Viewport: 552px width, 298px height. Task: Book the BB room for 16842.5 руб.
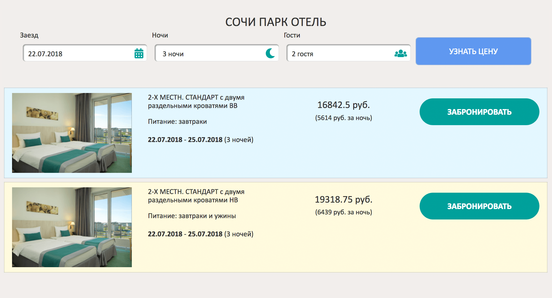tap(479, 112)
